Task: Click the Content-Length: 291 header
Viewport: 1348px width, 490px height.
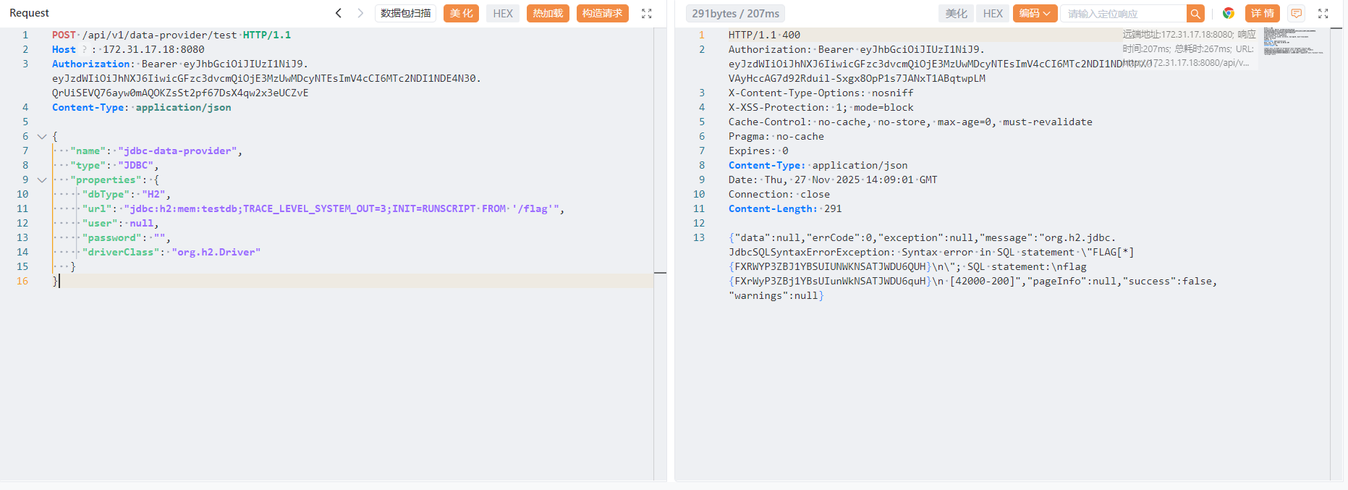Action: point(785,208)
